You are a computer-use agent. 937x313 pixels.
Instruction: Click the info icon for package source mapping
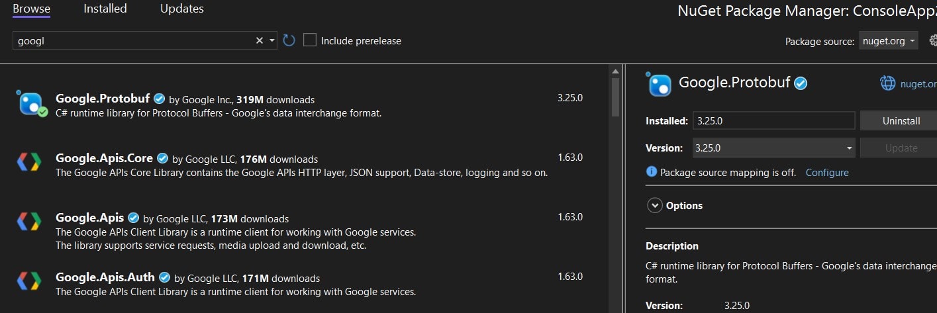tap(652, 172)
